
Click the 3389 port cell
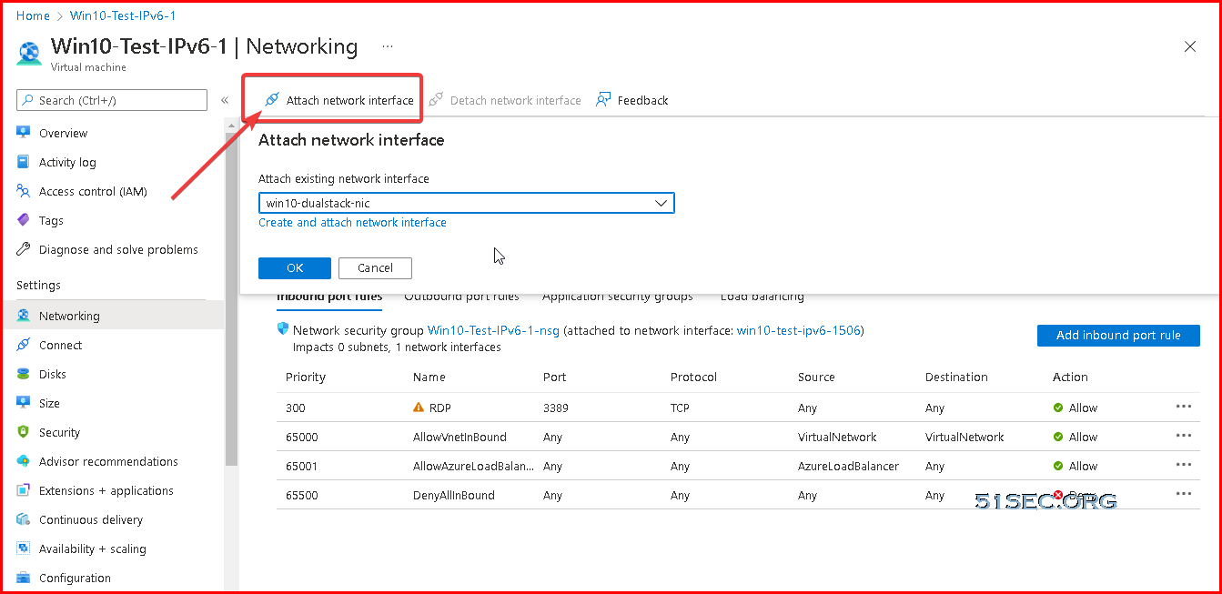556,408
